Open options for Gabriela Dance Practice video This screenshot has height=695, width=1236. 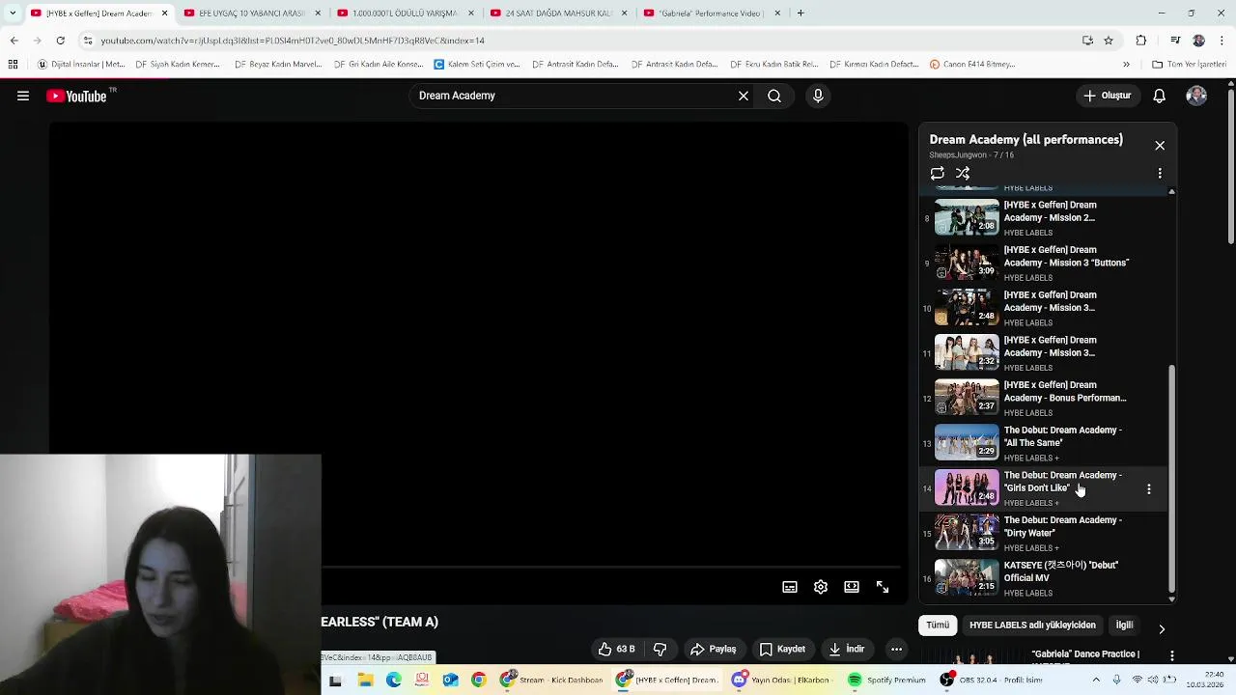pos(1172,656)
